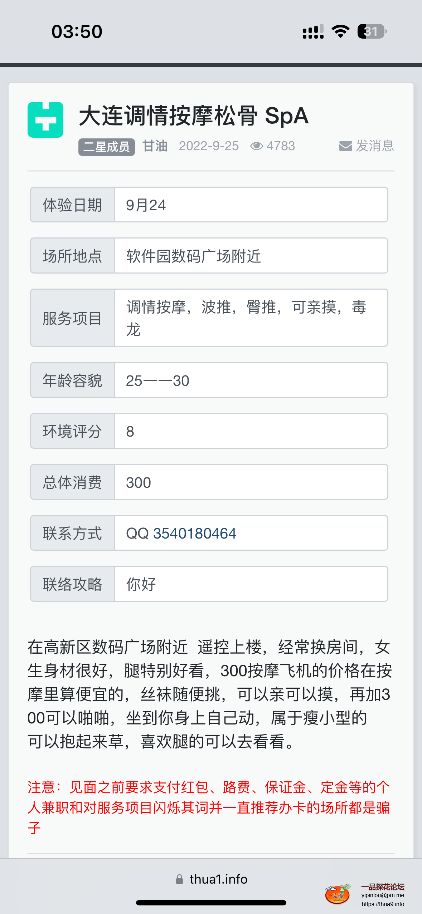
Task: Select the 场所地点 location field
Action: [251, 256]
